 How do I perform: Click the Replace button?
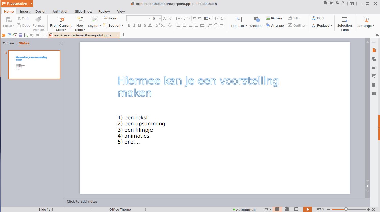click(322, 25)
